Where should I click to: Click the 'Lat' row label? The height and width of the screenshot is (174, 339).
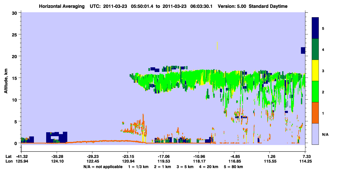(9, 157)
